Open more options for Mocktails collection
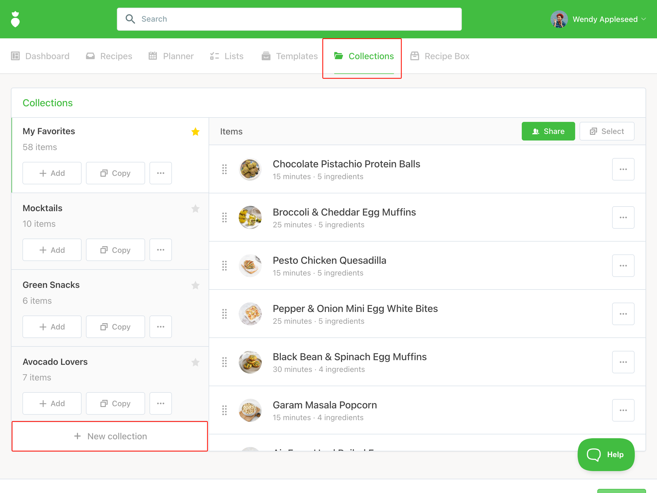Viewport: 657px width, 493px height. 160,250
